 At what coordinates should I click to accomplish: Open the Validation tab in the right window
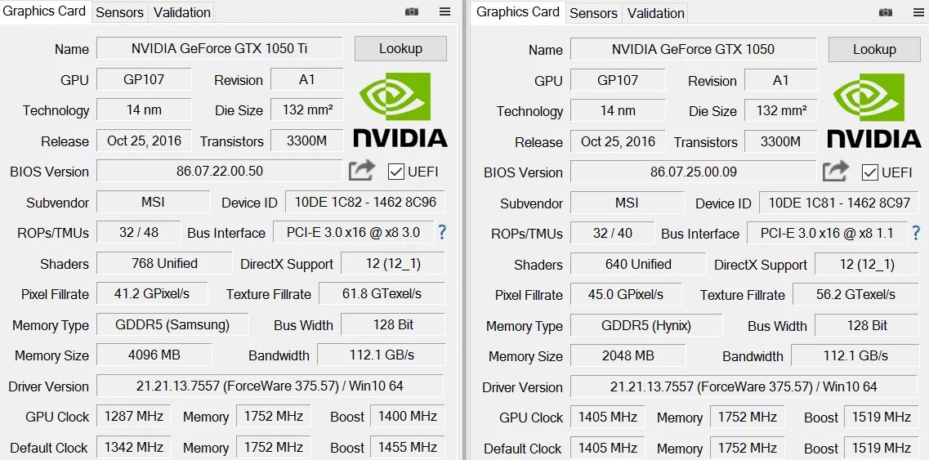[x=655, y=13]
